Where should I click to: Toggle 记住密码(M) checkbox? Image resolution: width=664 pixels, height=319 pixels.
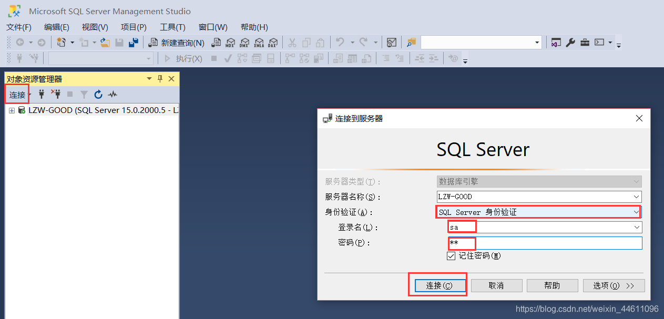(451, 256)
